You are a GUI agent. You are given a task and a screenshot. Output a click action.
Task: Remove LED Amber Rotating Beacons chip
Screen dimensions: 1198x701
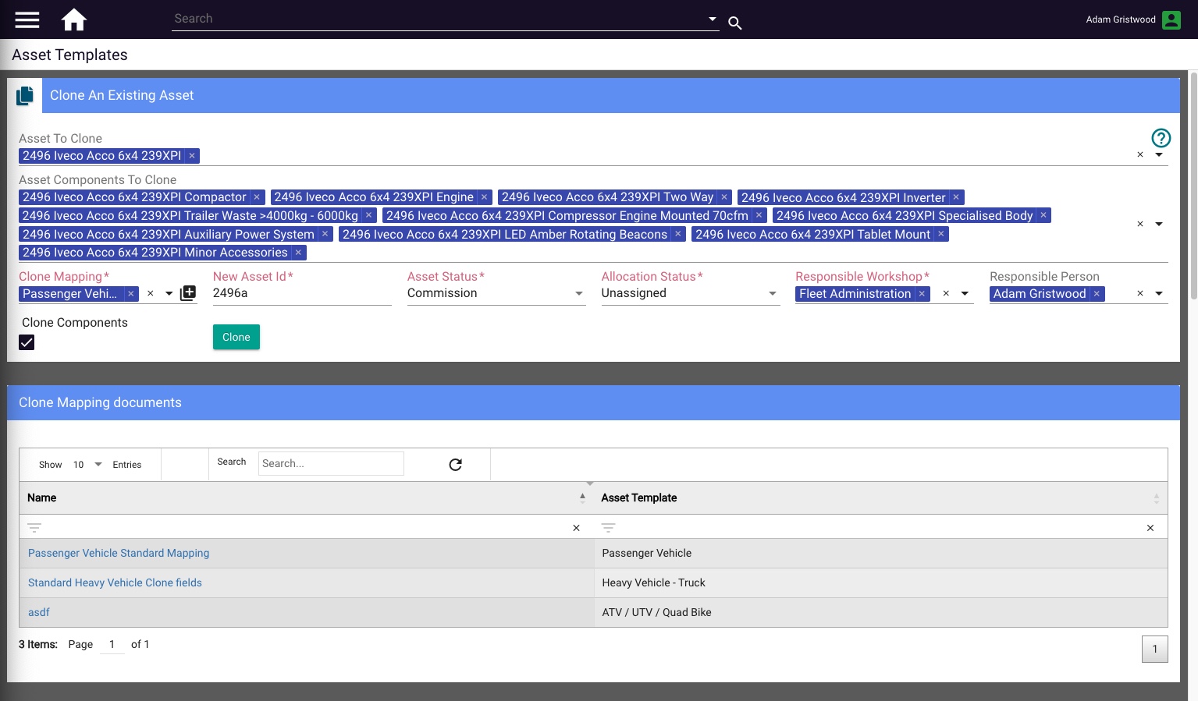[x=678, y=234]
